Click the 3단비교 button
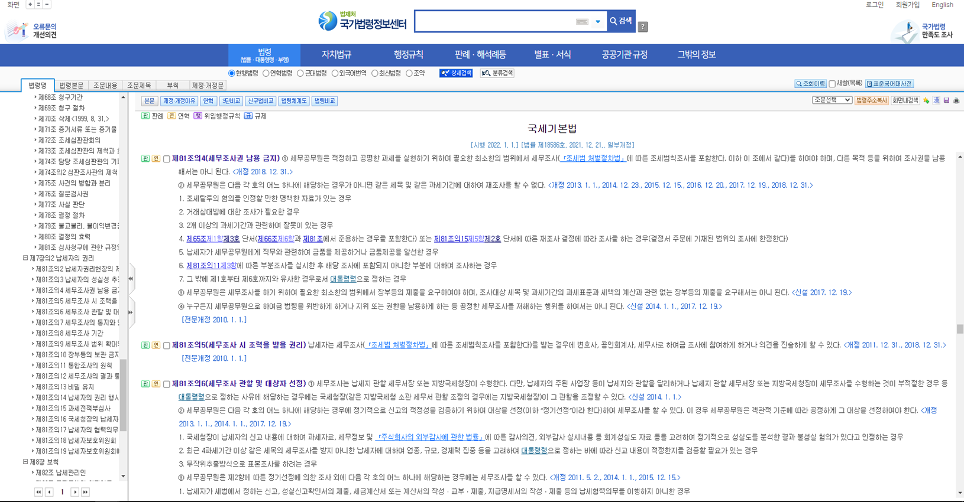The width and height of the screenshot is (964, 502). click(231, 101)
